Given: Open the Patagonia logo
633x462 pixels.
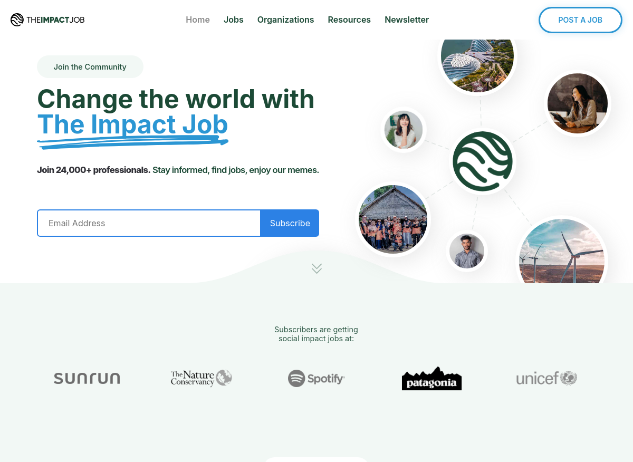Looking at the screenshot, I should (431, 378).
